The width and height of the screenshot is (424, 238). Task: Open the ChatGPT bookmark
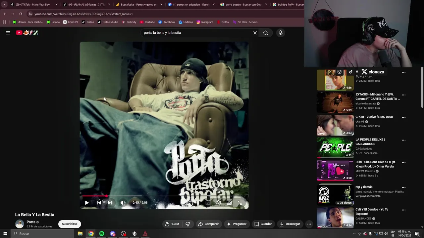(x=71, y=22)
